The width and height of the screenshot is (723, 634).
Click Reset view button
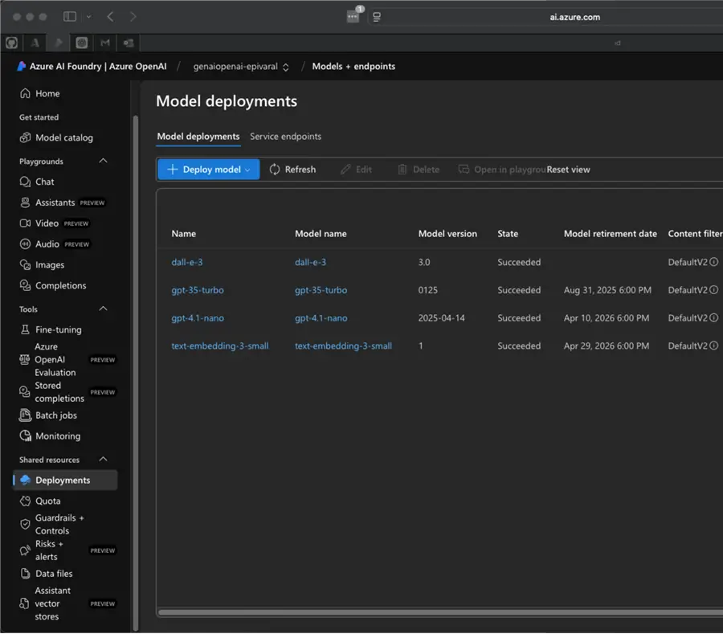(569, 170)
